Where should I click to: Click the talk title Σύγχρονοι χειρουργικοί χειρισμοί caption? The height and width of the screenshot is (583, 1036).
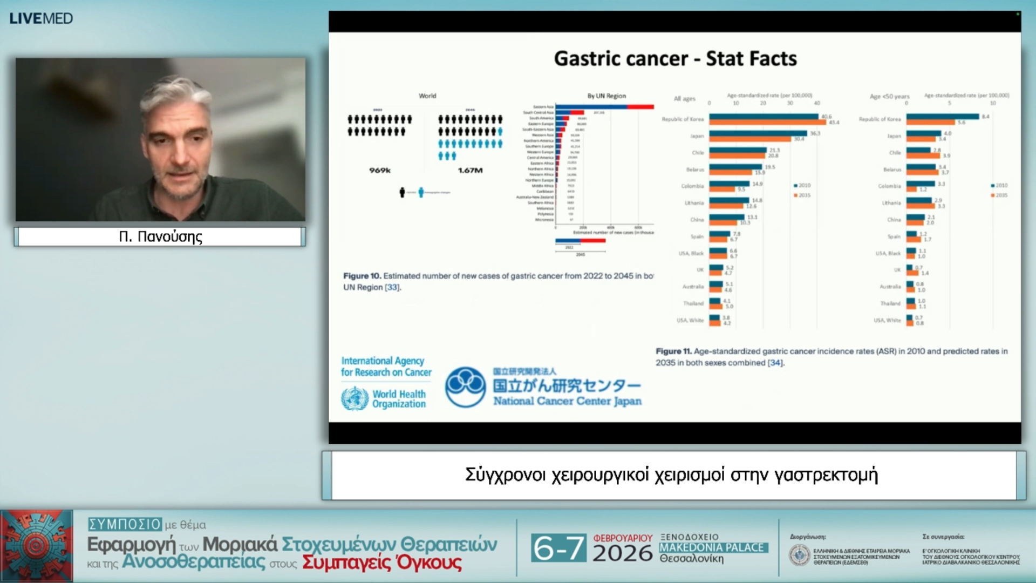click(672, 475)
